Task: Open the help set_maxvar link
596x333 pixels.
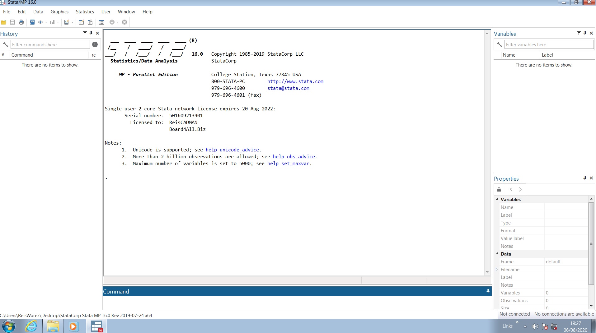Action: click(x=289, y=164)
